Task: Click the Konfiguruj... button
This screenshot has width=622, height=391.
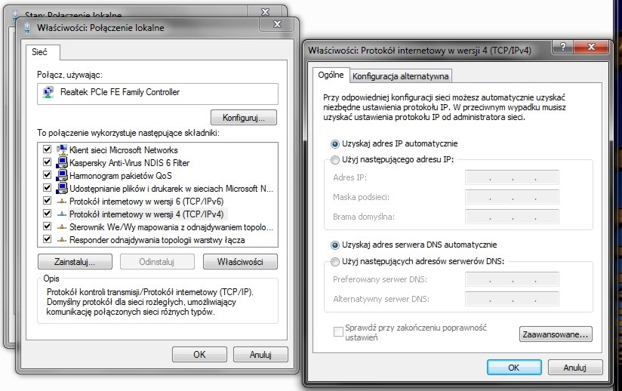Action: pos(244,118)
